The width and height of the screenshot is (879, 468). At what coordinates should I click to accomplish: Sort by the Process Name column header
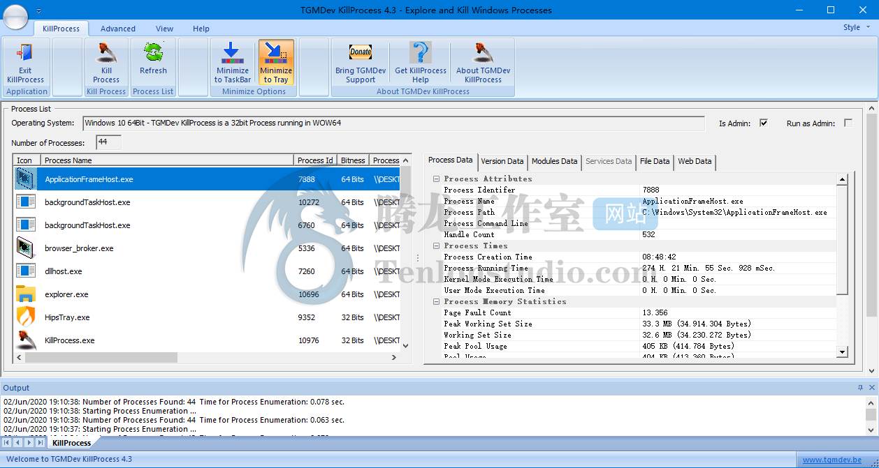click(x=168, y=160)
